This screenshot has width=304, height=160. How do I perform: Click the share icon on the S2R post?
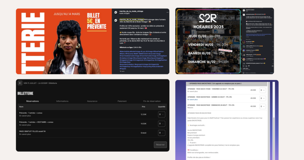[x=249, y=66]
